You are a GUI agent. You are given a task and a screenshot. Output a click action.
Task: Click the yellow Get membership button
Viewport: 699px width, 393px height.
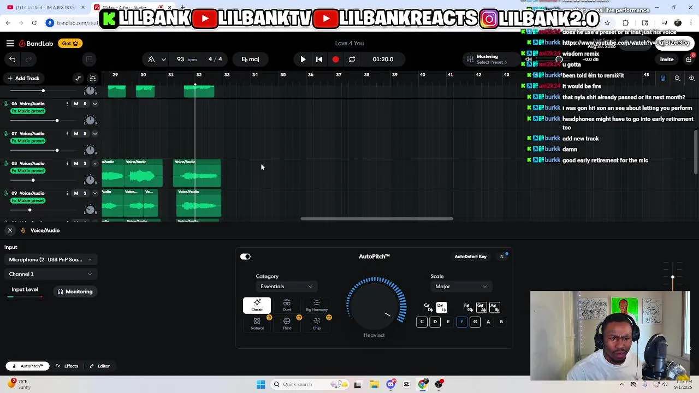70,43
